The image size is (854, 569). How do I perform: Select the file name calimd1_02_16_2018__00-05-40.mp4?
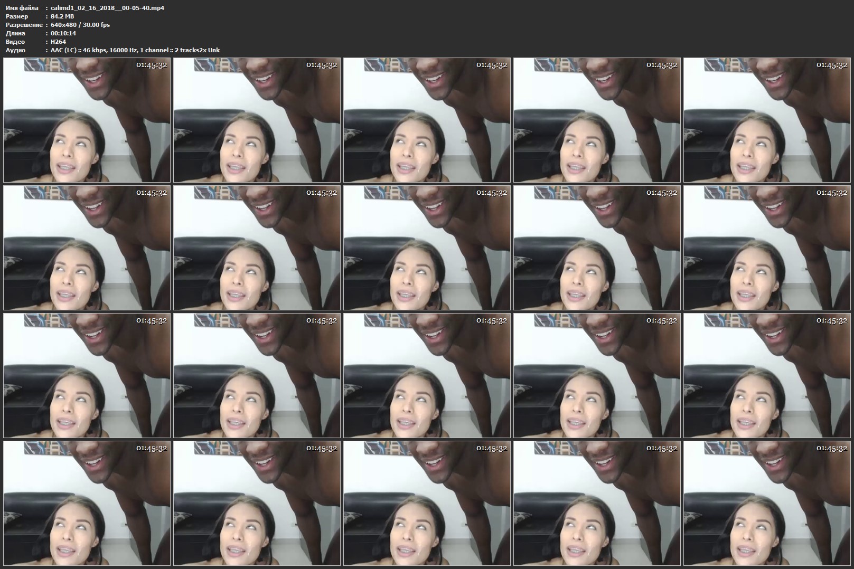pyautogui.click(x=107, y=8)
